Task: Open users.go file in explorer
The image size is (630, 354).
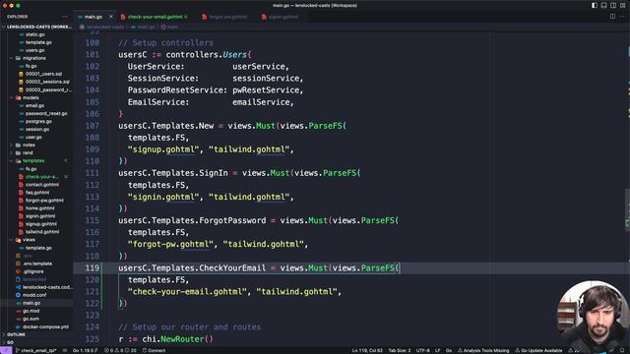Action: (35, 50)
